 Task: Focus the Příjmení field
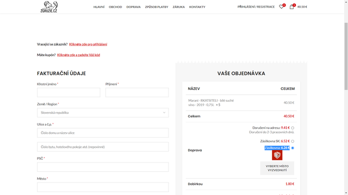coord(137,93)
